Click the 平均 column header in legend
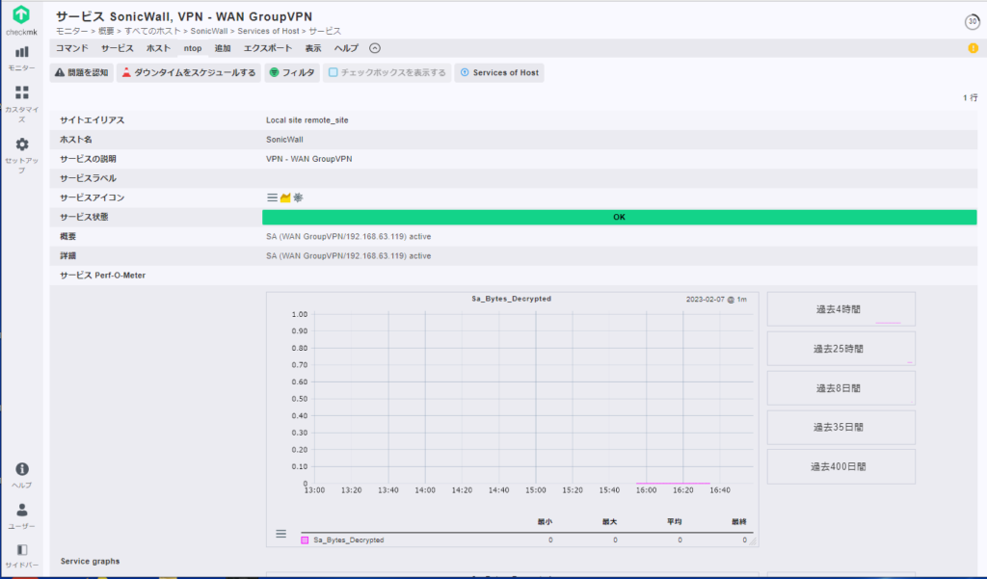Image resolution: width=987 pixels, height=579 pixels. click(674, 522)
